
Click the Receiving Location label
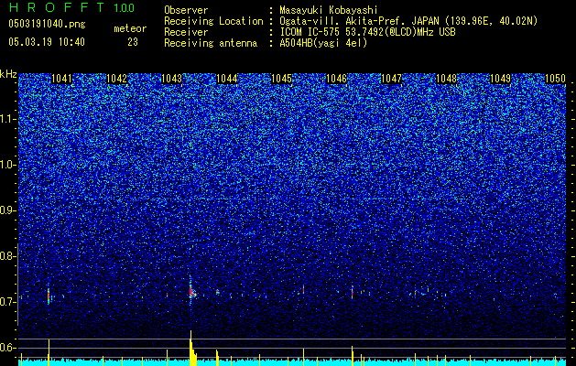[x=213, y=21]
